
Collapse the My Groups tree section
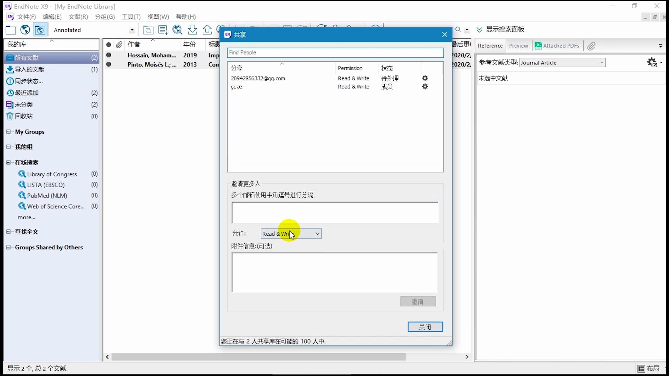8,132
